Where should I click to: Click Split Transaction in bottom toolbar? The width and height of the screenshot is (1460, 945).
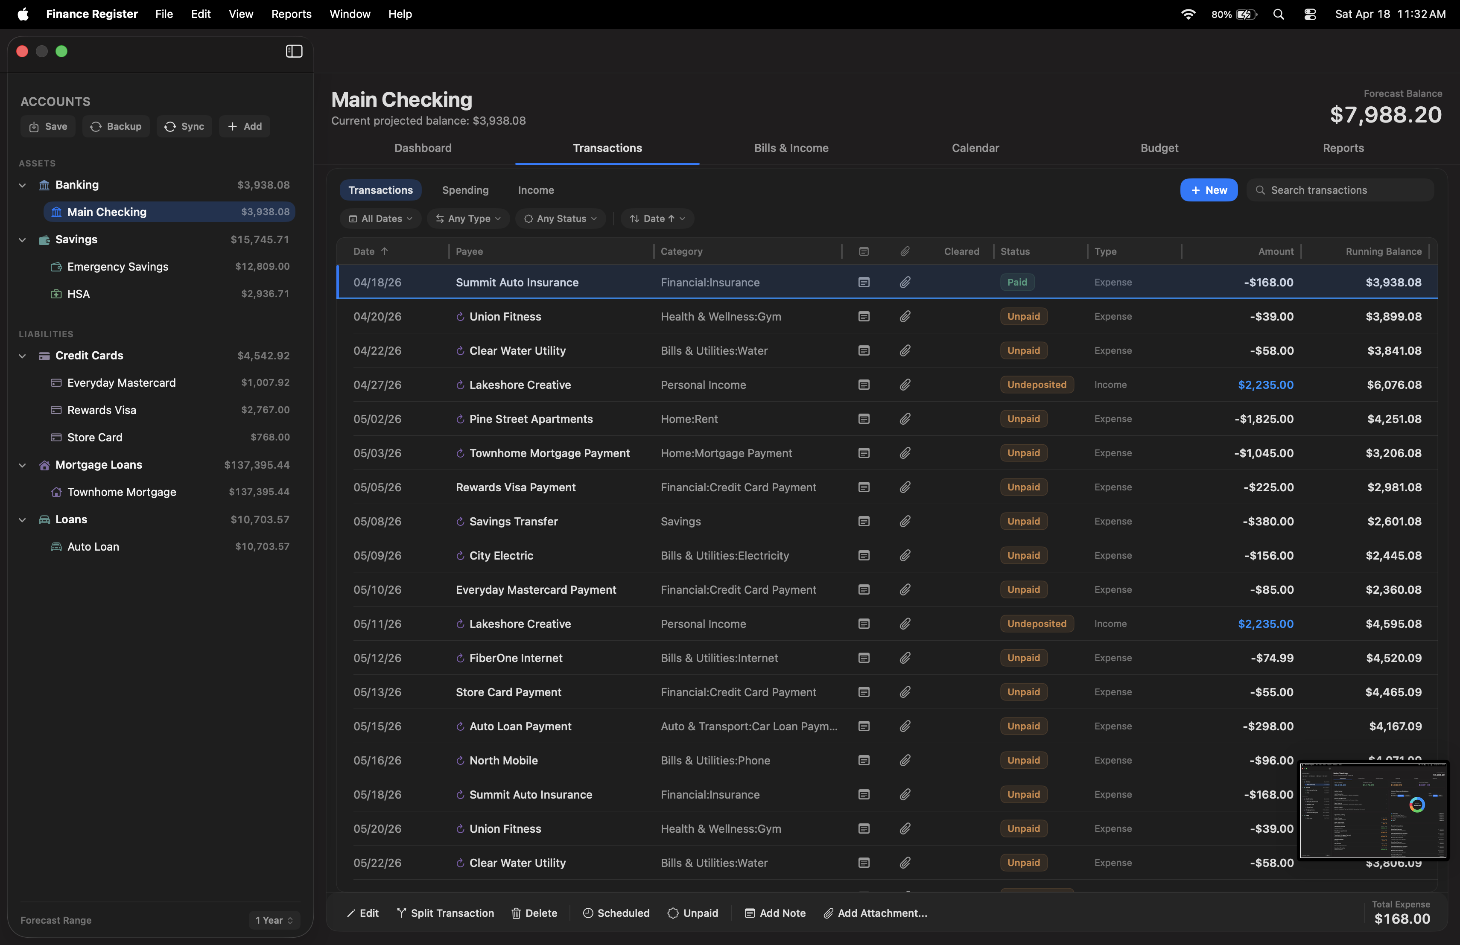click(445, 913)
